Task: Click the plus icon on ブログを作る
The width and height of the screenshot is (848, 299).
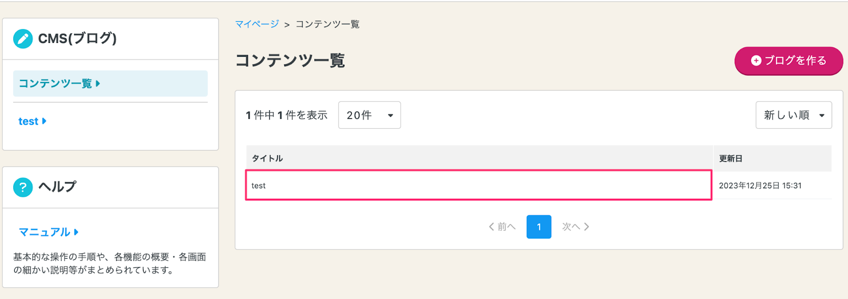Action: click(756, 61)
